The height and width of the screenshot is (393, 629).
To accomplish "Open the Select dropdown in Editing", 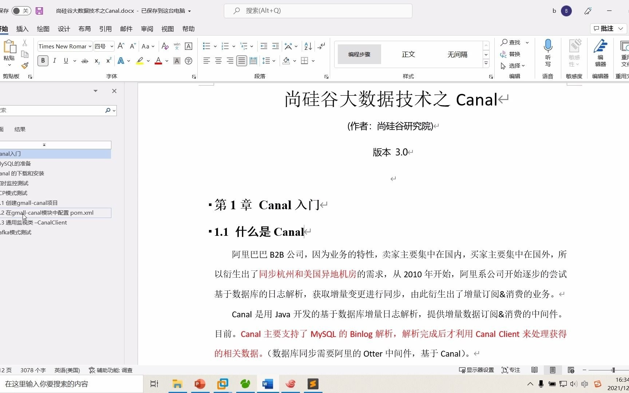I will [513, 65].
